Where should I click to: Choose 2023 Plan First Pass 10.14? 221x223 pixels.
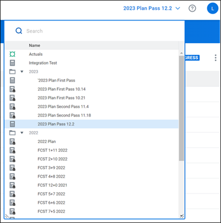click(x=62, y=89)
